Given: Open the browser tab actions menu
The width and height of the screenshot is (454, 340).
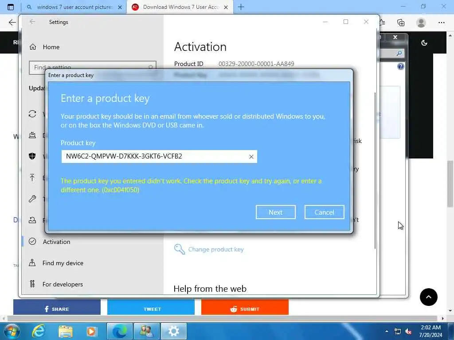Looking at the screenshot, I should tap(11, 7).
